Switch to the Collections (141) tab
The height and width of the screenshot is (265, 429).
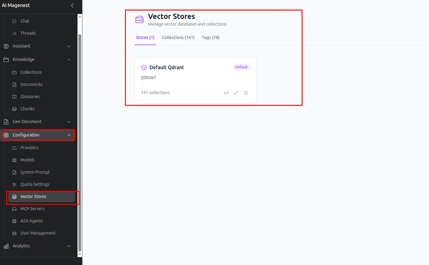(x=178, y=37)
